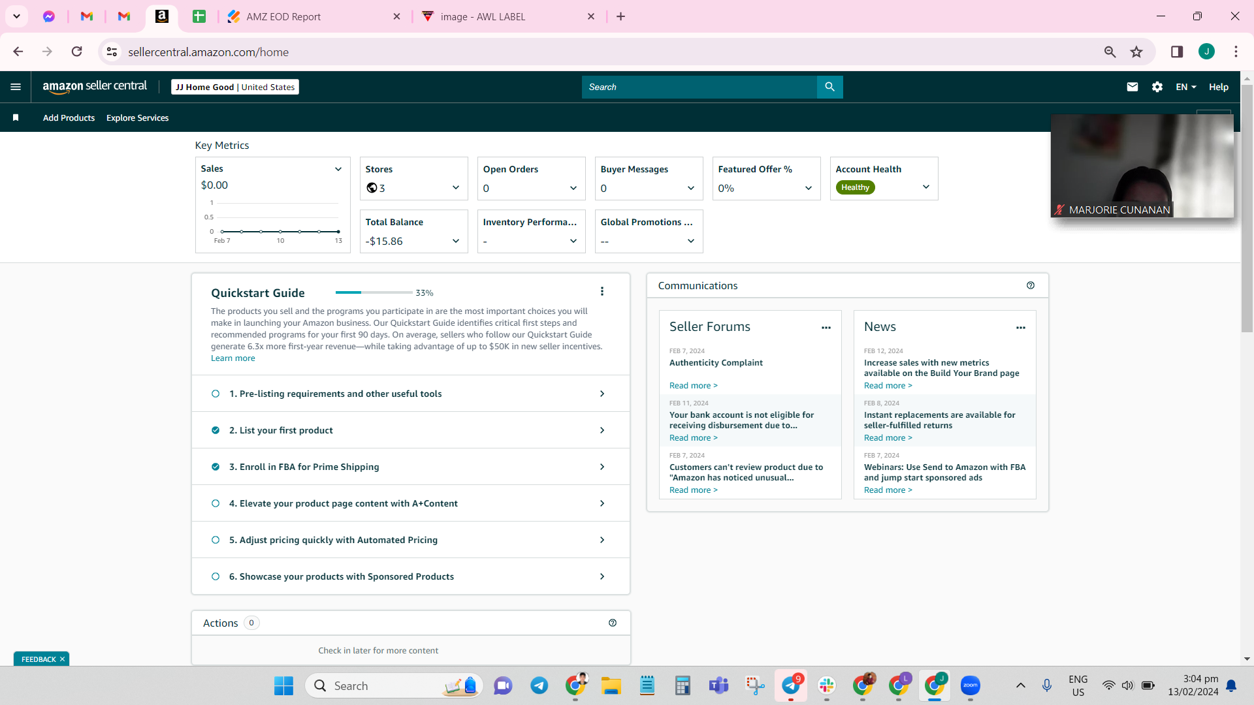The image size is (1254, 705).
Task: Open the Seller Central settings gear
Action: click(1157, 87)
